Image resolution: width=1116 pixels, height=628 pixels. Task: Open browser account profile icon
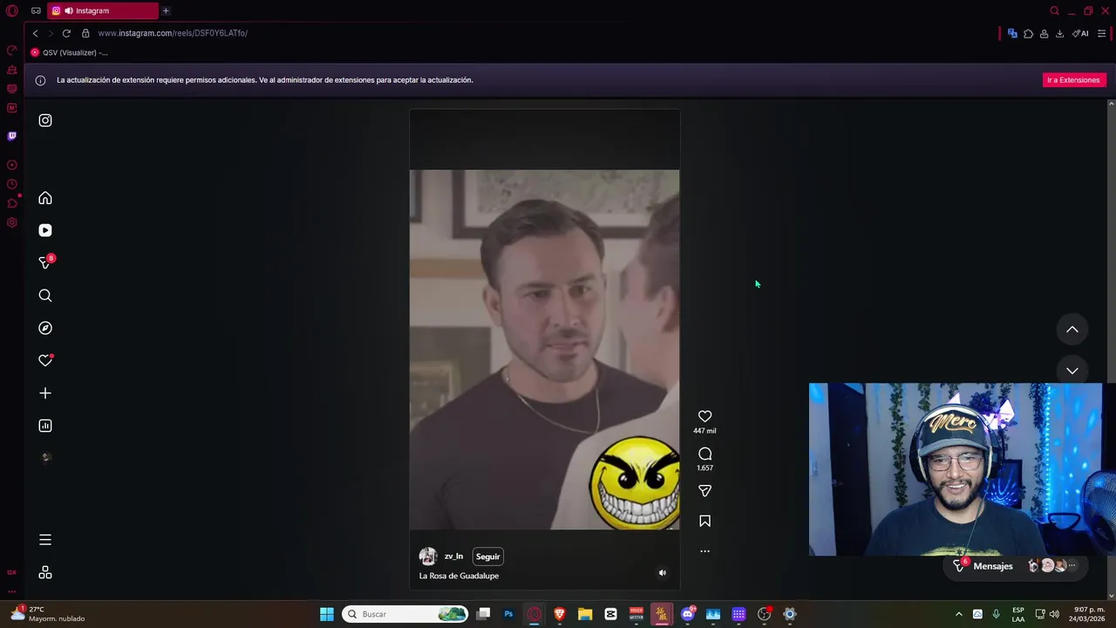pos(1044,33)
